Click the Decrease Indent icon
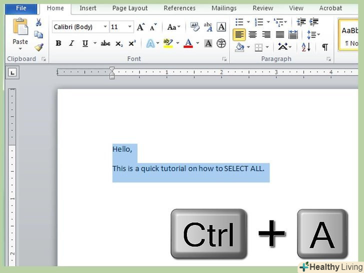This screenshot has width=364, height=273. pos(301,22)
